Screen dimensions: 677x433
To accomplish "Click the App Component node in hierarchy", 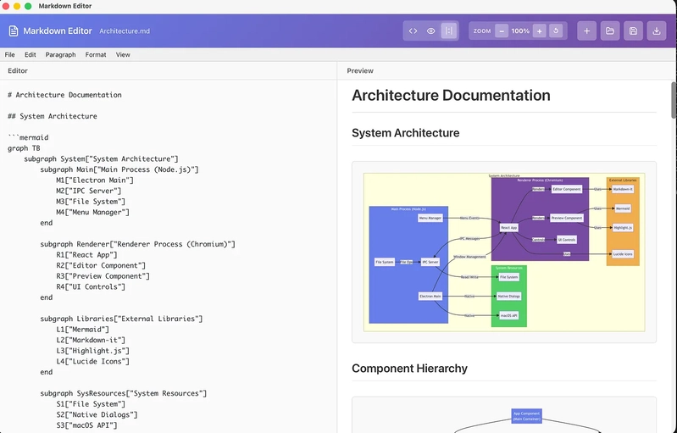I will tap(526, 416).
